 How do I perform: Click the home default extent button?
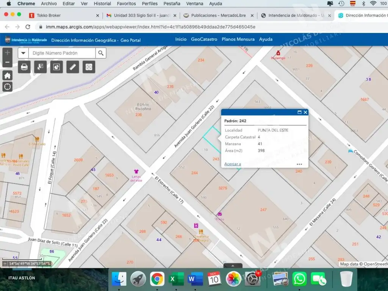pyautogui.click(x=8, y=75)
